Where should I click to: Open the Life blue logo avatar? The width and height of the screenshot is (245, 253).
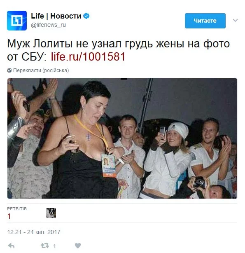pyautogui.click(x=17, y=21)
